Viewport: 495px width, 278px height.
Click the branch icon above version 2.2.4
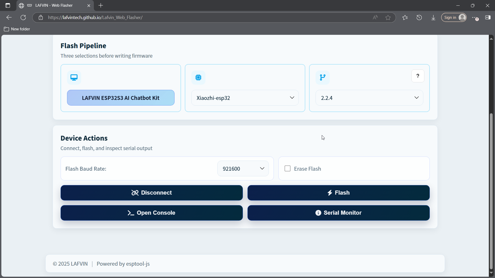(x=323, y=77)
